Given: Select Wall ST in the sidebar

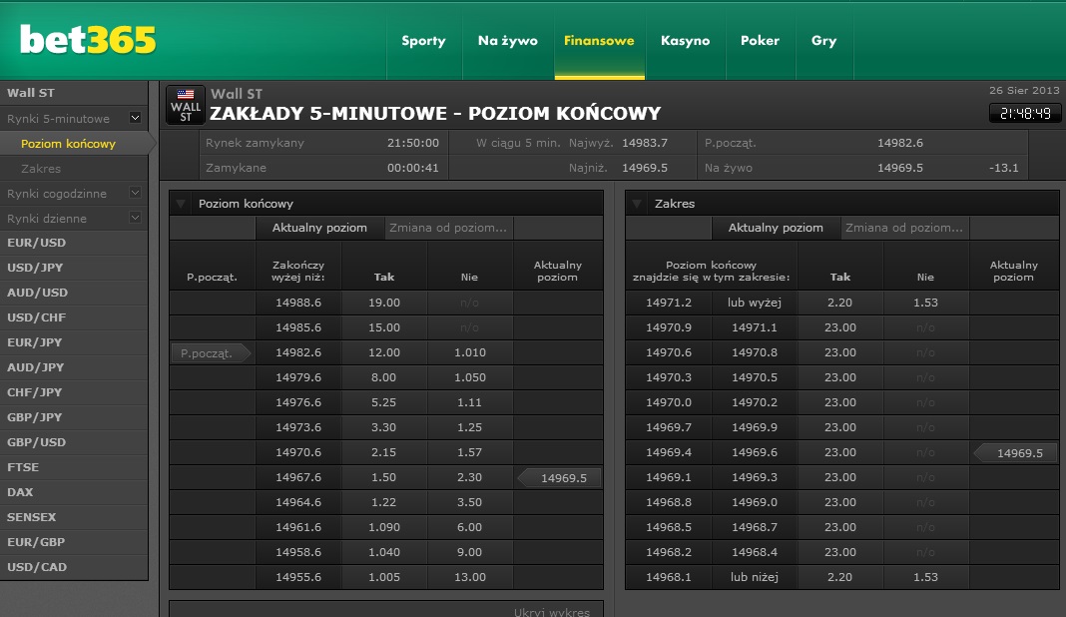Looking at the screenshot, I should tap(74, 93).
